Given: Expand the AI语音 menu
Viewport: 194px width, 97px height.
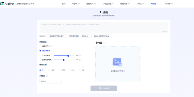Looking at the screenshot, I should (169, 4).
